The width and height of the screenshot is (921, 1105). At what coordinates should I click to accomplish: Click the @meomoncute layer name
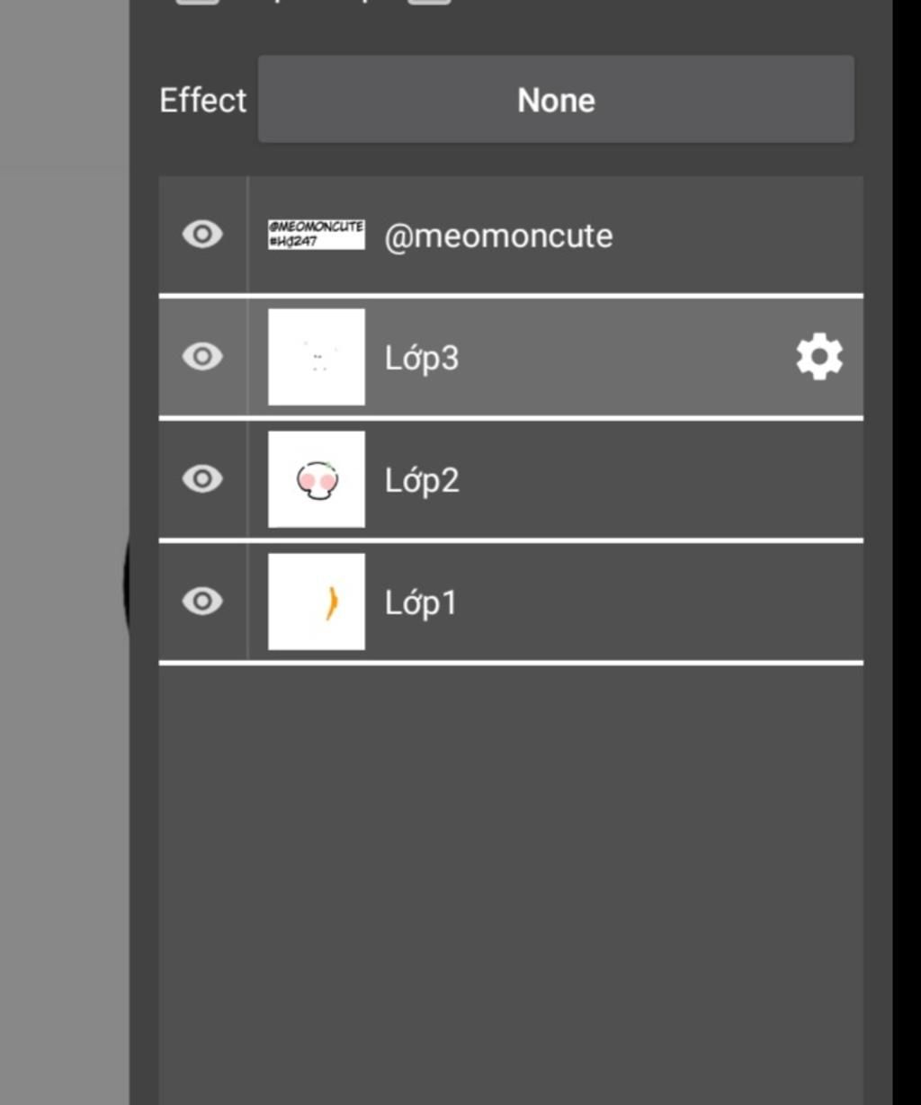click(x=499, y=236)
